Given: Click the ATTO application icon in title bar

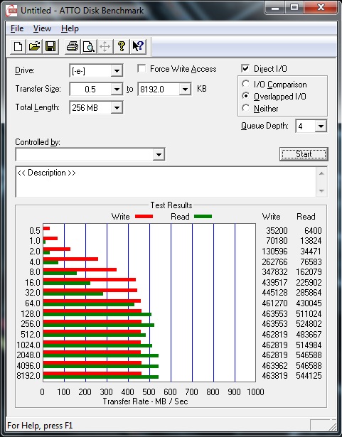Looking at the screenshot, I should (11, 11).
